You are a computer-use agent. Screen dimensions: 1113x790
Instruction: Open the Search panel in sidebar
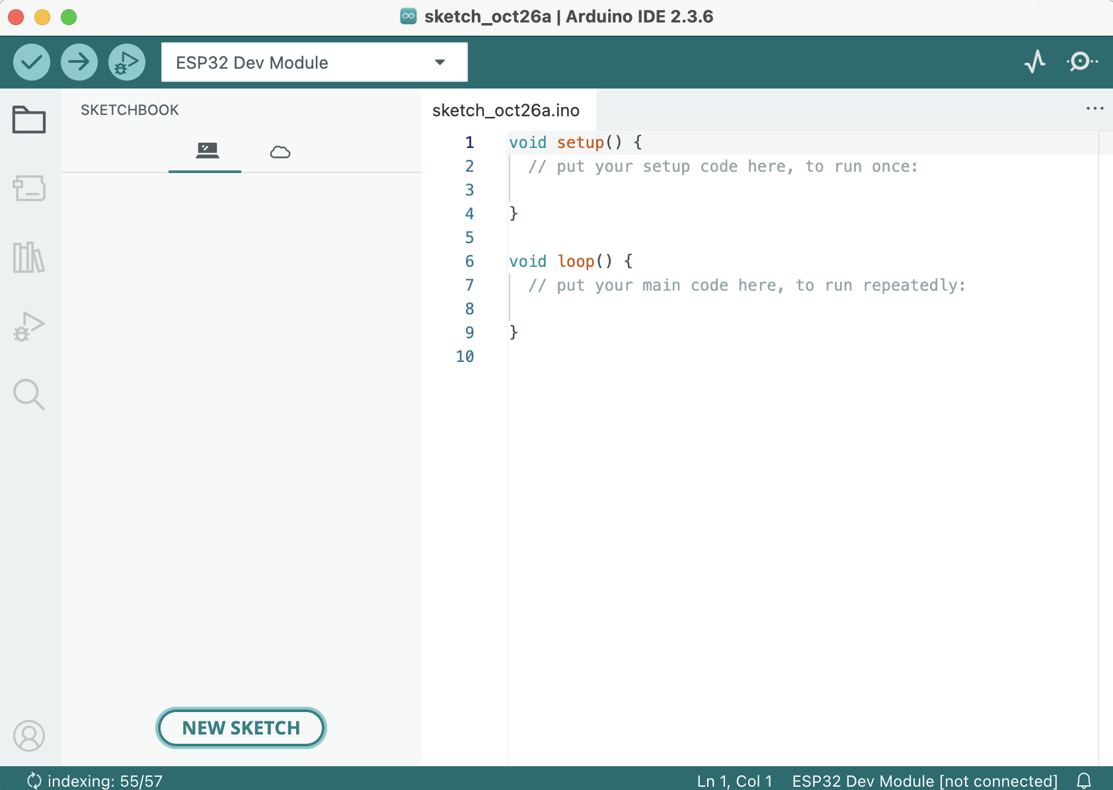tap(29, 394)
